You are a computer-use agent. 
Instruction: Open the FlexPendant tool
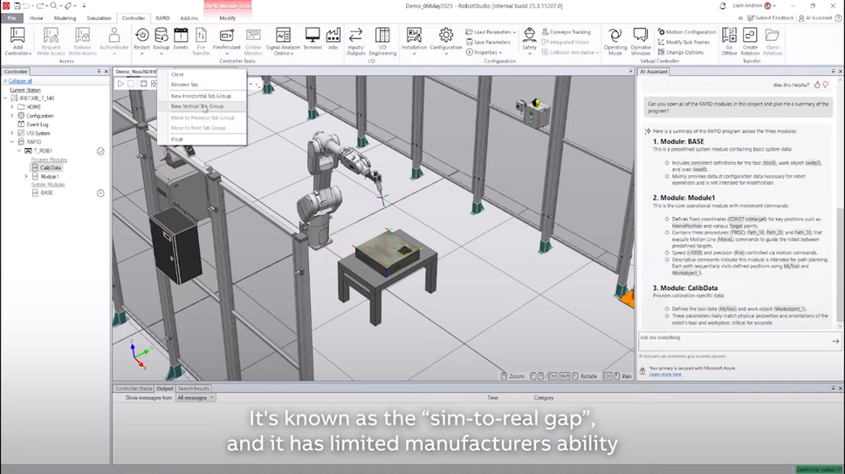(227, 36)
